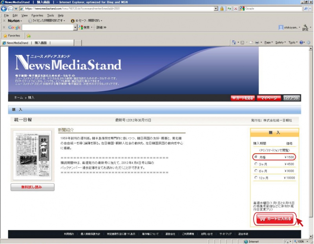314x244 pixels.
Task: Select the 月極 ¥1500 radio option
Action: [x=256, y=157]
